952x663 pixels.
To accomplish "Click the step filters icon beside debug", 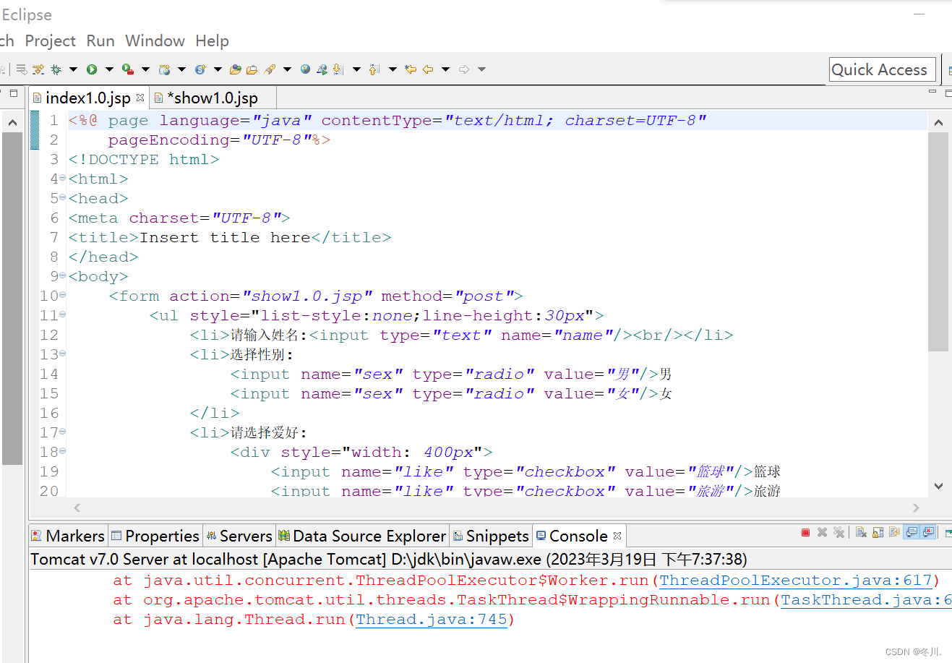I will (x=38, y=69).
